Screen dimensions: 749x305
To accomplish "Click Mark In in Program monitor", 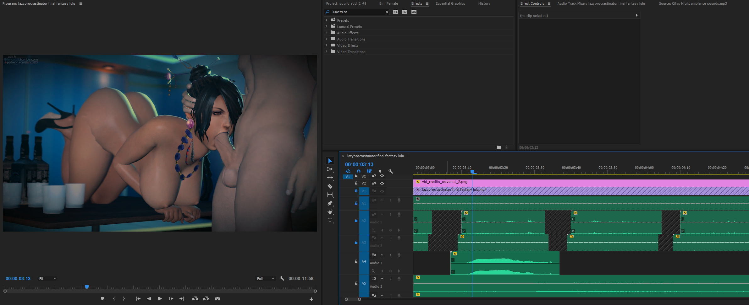I will pyautogui.click(x=114, y=299).
